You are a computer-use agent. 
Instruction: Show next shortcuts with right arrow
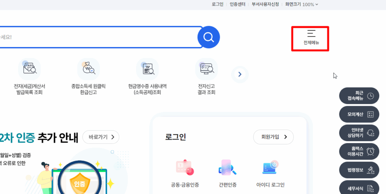pos(240,74)
